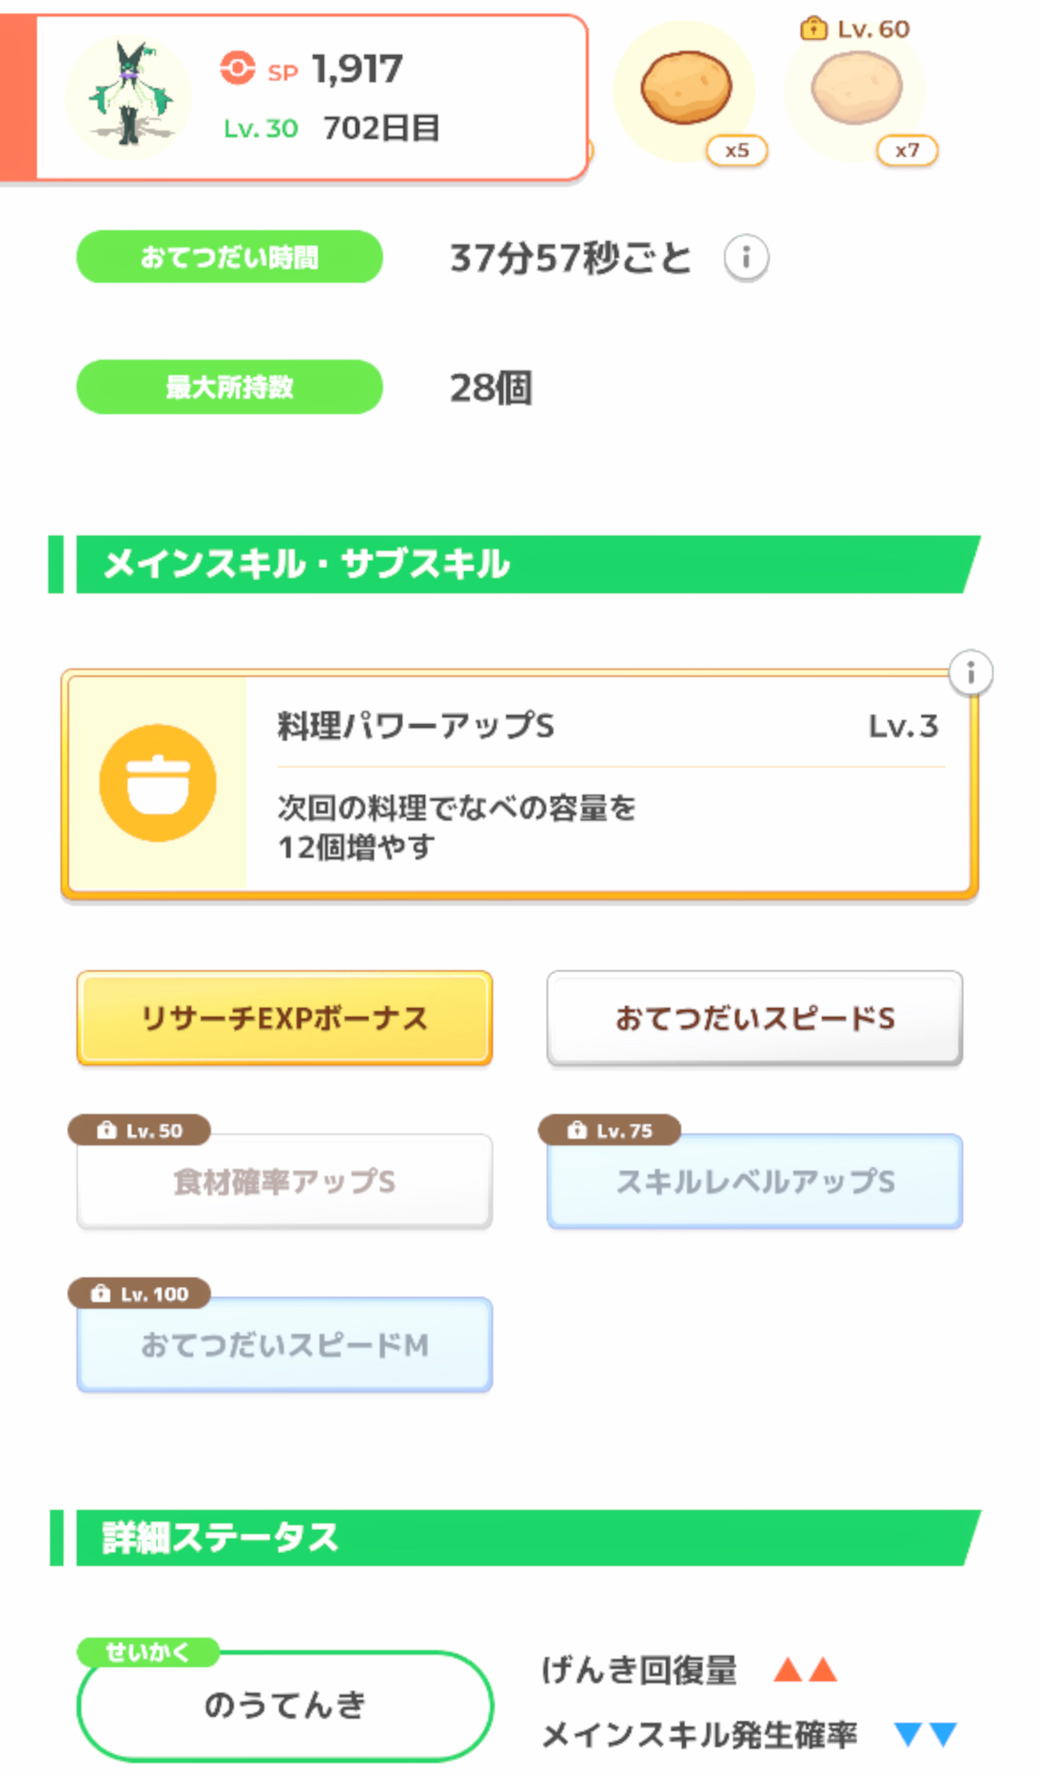Select the おてつだいスピードS sub skill
This screenshot has width=1038, height=1774.
(x=755, y=1018)
